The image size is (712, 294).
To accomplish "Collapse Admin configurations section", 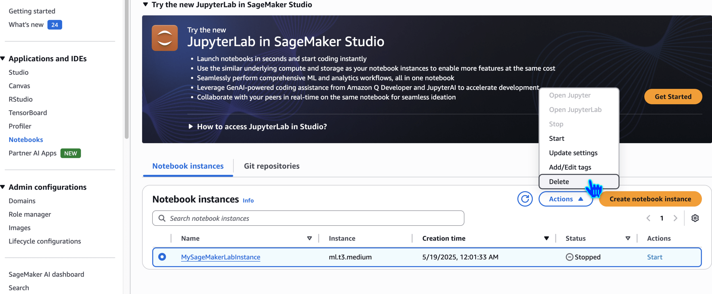I will 3,187.
